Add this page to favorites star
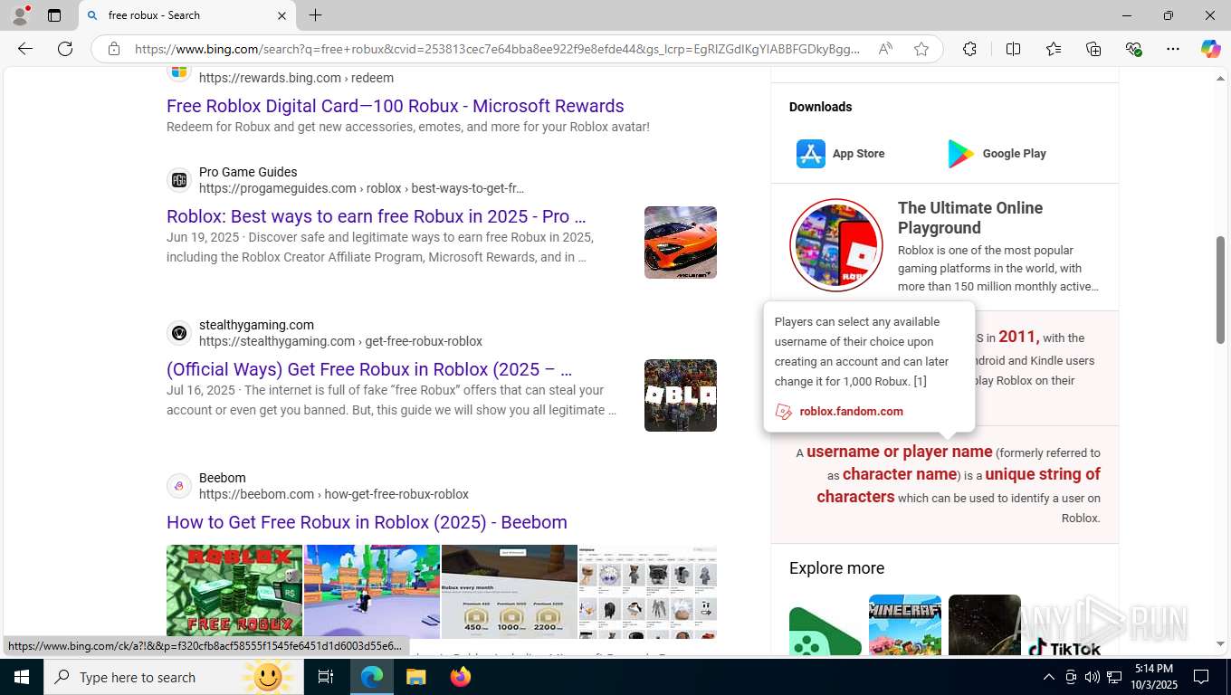The image size is (1231, 695). [921, 49]
